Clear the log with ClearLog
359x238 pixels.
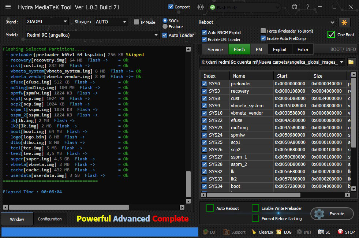[262, 232]
